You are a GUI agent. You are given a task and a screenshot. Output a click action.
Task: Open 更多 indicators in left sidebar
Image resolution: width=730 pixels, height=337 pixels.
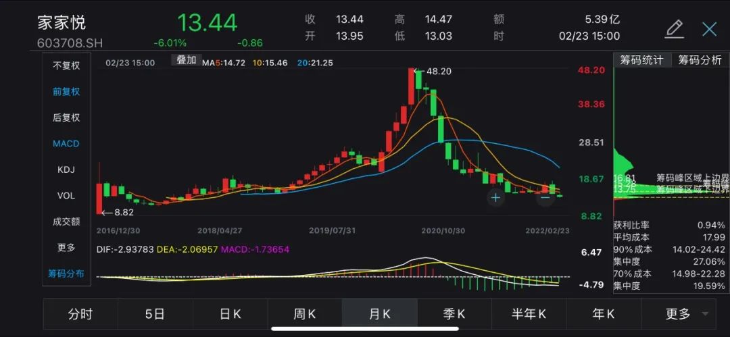(x=66, y=248)
